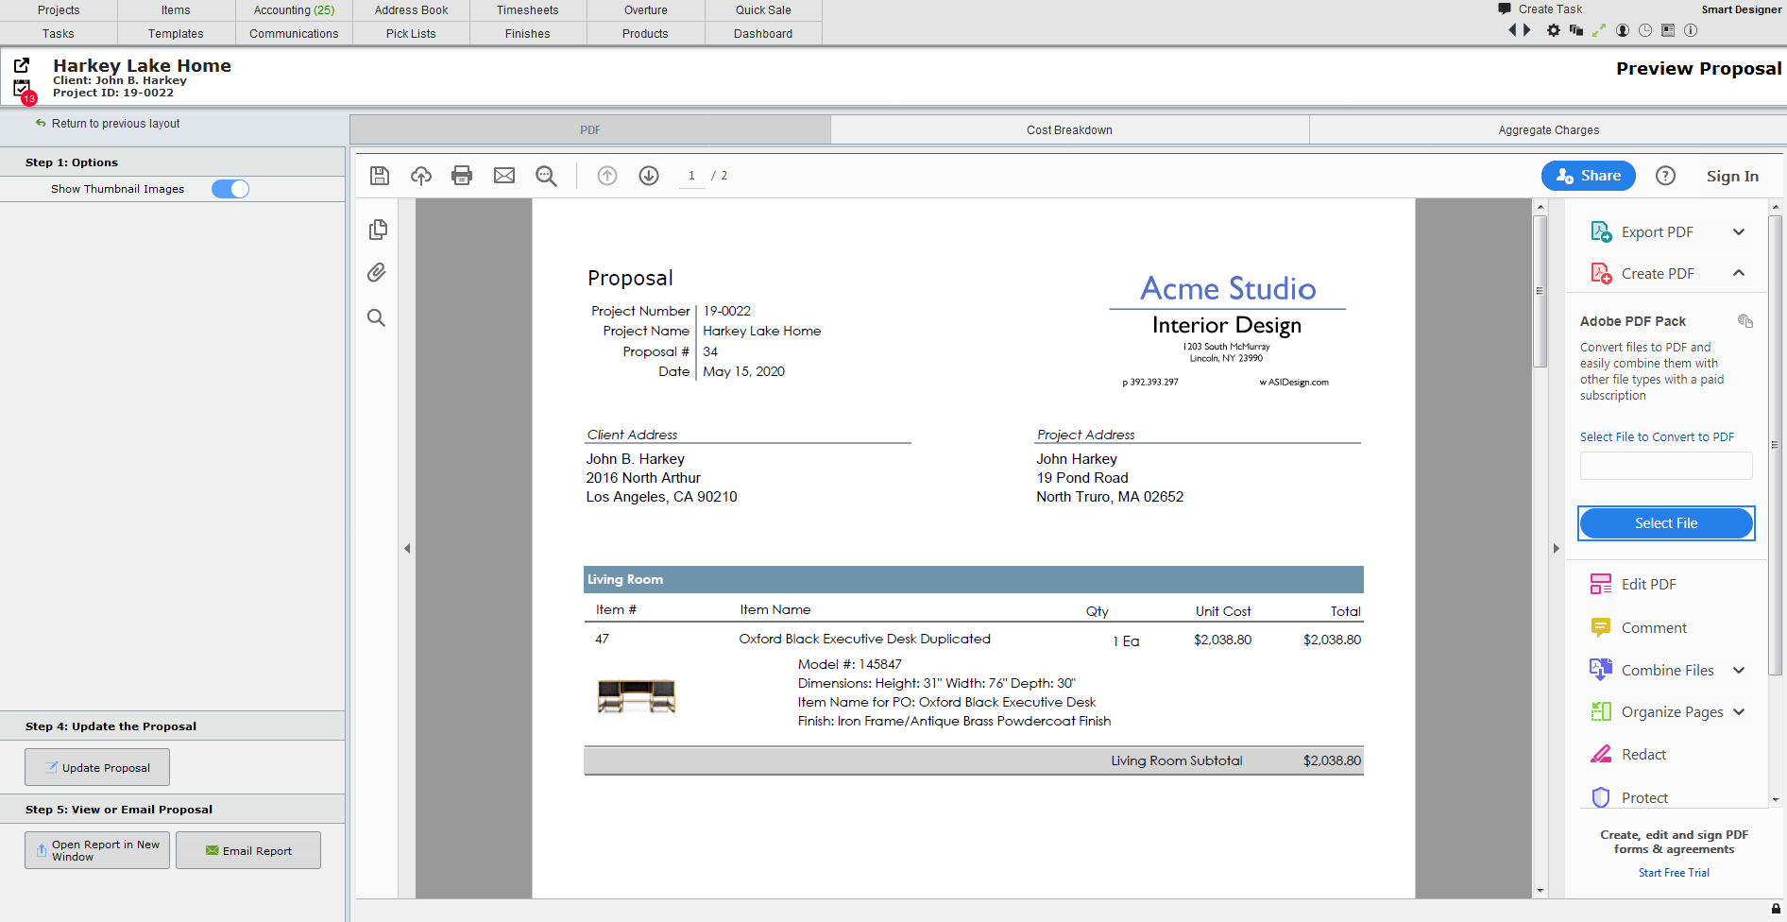
Task: Click the Email Report button
Action: tap(248, 850)
